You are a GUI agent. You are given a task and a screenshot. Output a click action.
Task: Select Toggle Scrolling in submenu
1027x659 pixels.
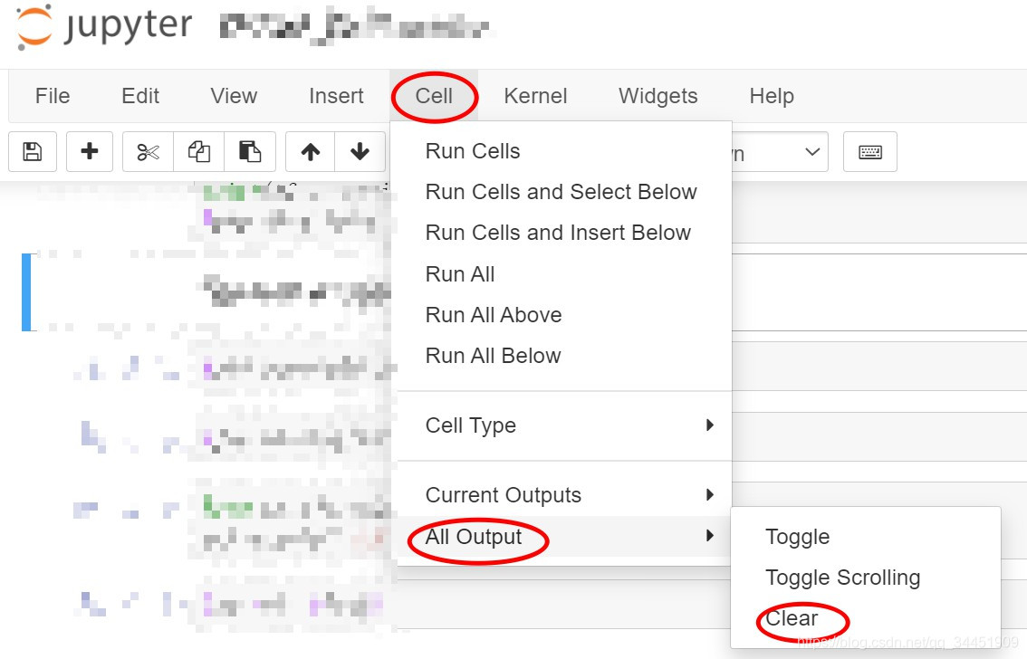(865, 578)
